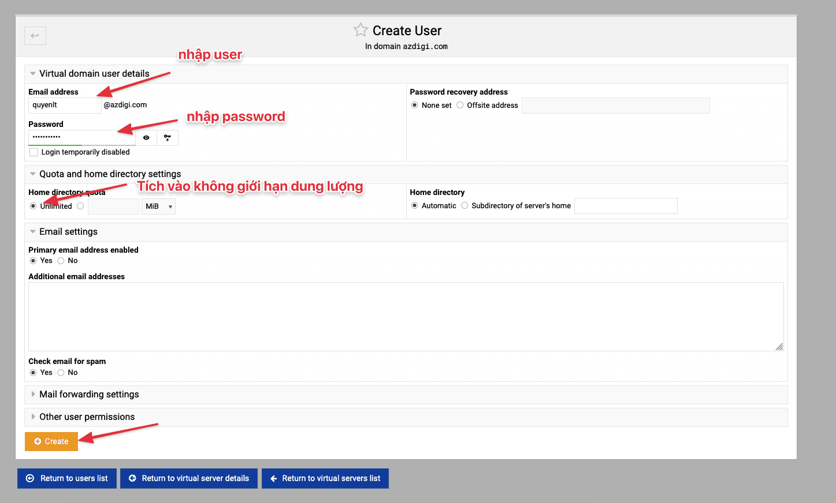Set Primary email address enabled to No

[61, 261]
